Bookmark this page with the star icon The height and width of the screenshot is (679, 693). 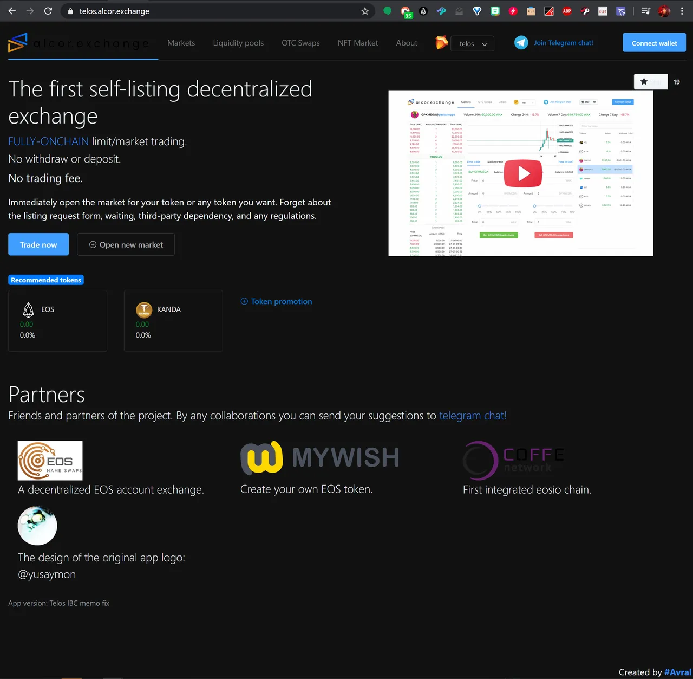[x=365, y=11]
